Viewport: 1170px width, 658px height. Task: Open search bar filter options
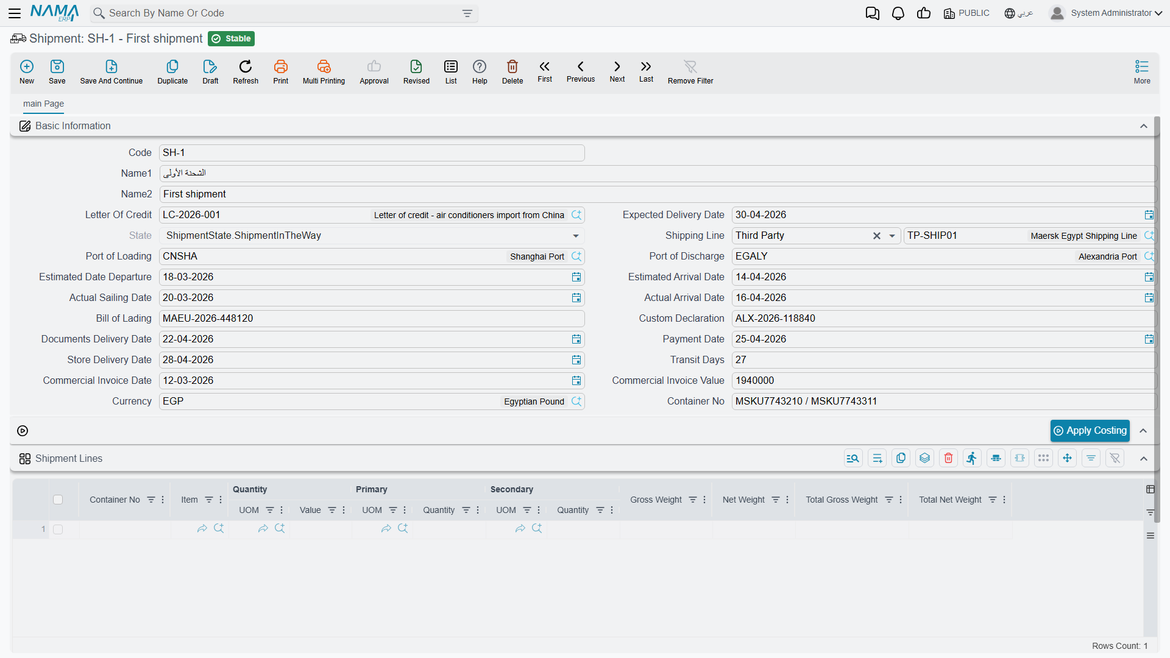pyautogui.click(x=467, y=13)
